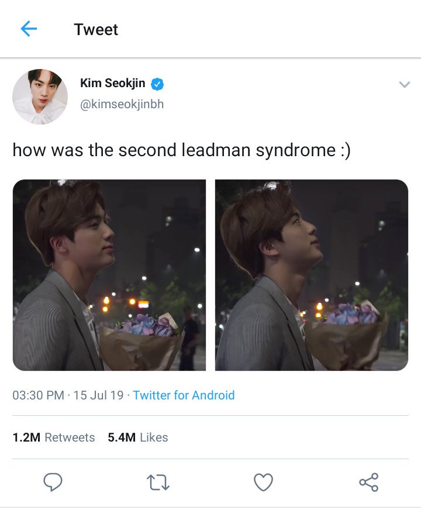Open the share icon
Image resolution: width=421 pixels, height=510 pixels.
coord(368,482)
